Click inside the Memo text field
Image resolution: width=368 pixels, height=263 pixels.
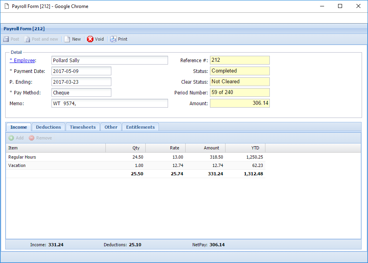pyautogui.click(x=109, y=103)
